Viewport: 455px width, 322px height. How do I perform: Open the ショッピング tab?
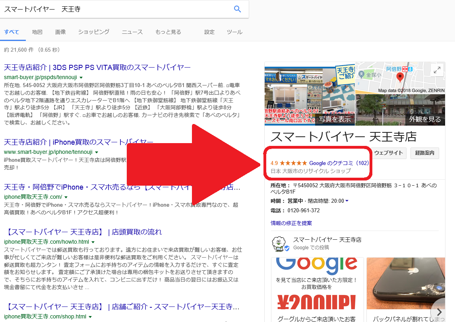pyautogui.click(x=94, y=32)
